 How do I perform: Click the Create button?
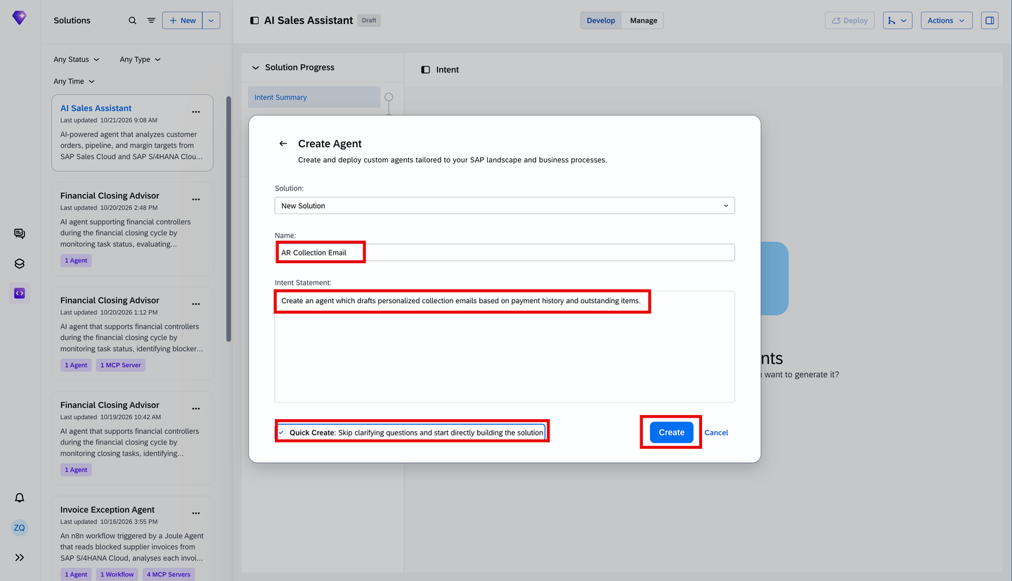click(x=671, y=433)
